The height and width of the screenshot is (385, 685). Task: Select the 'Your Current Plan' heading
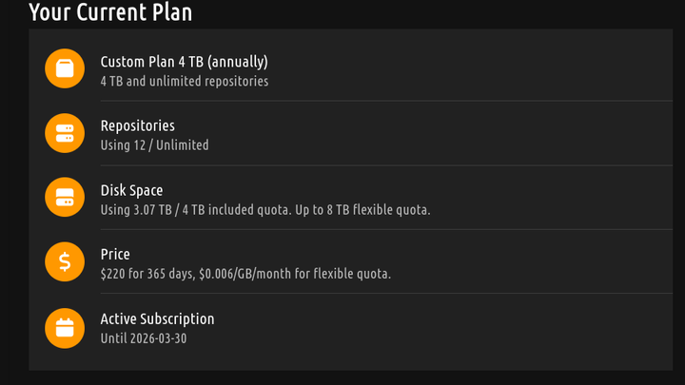110,12
